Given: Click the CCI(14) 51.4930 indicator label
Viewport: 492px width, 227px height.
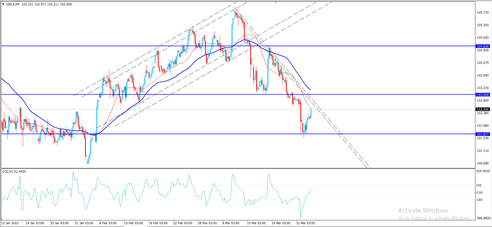Looking at the screenshot, I should pos(14,171).
